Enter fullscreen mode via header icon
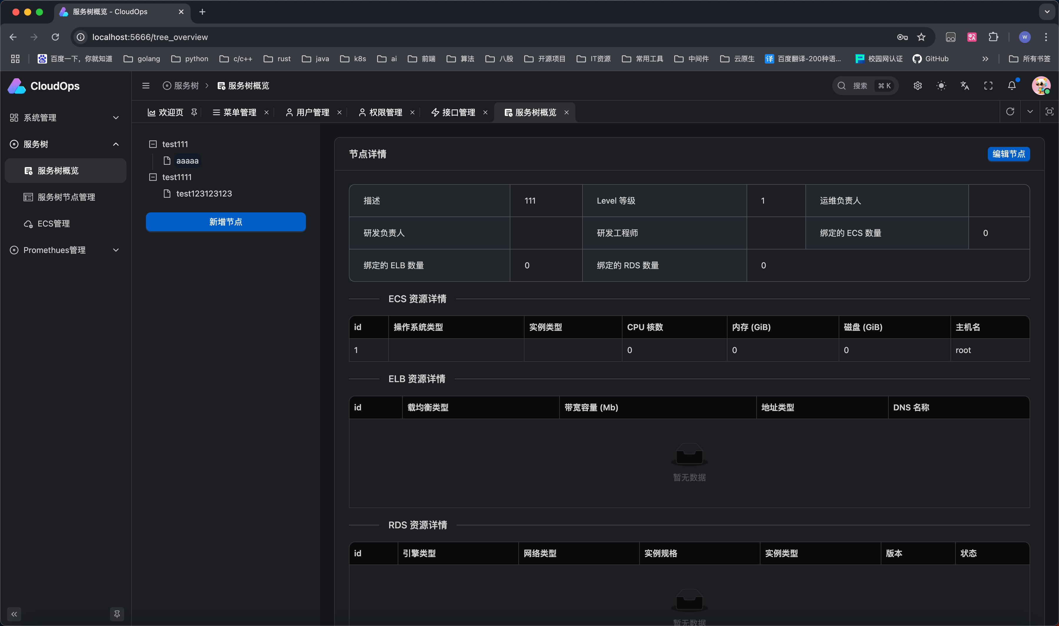 coord(988,86)
